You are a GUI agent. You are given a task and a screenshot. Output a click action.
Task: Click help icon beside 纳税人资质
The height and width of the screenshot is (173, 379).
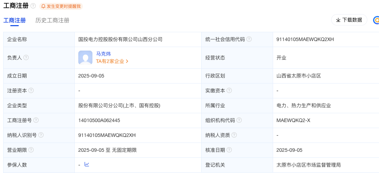[234, 135]
